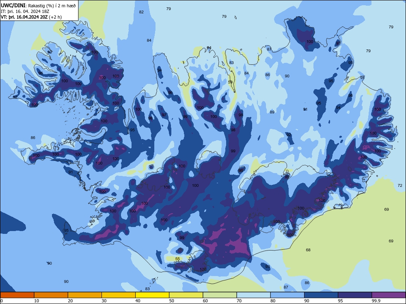Select the 30–40 golden legend swatch

pyautogui.click(x=119, y=295)
